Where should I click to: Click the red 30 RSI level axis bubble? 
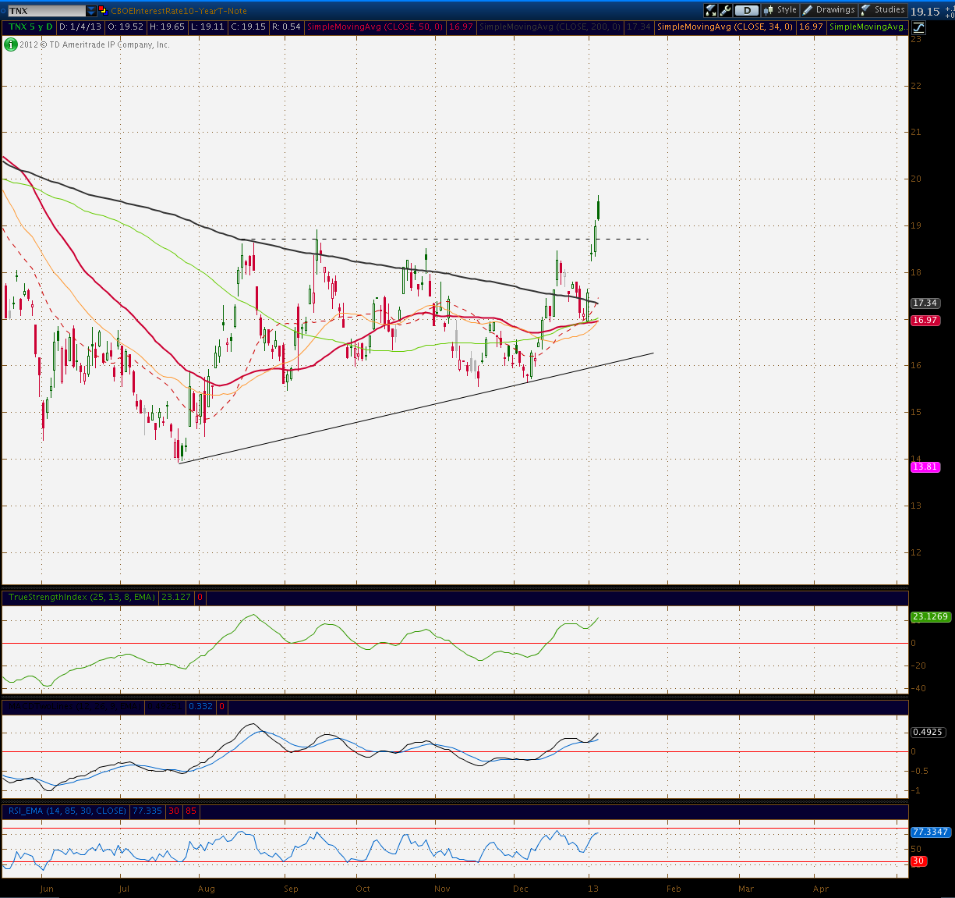[x=918, y=861]
